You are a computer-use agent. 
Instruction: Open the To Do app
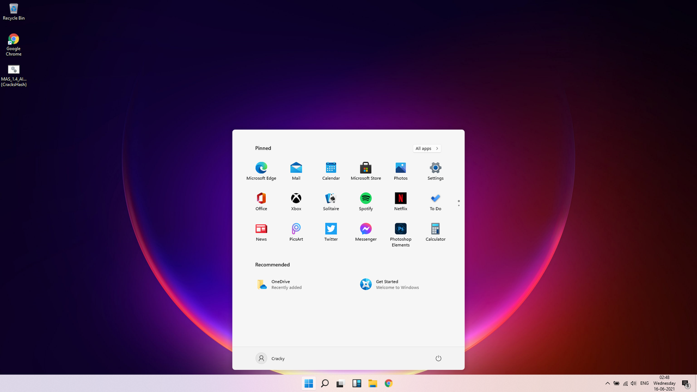[x=436, y=201]
